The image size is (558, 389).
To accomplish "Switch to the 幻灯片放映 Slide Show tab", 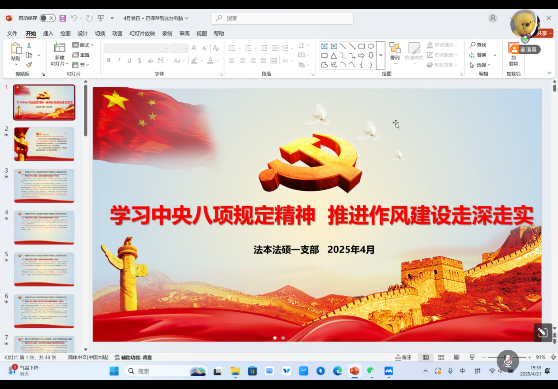I will 142,33.
